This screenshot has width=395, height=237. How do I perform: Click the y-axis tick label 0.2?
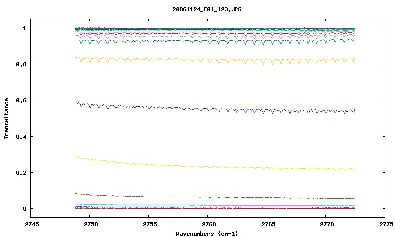(x=21, y=173)
